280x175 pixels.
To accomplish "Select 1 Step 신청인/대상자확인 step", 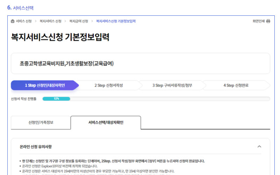I will pos(45,85).
